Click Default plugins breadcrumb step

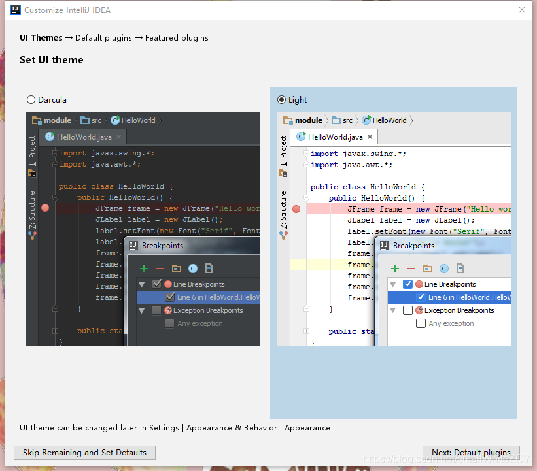click(x=103, y=38)
